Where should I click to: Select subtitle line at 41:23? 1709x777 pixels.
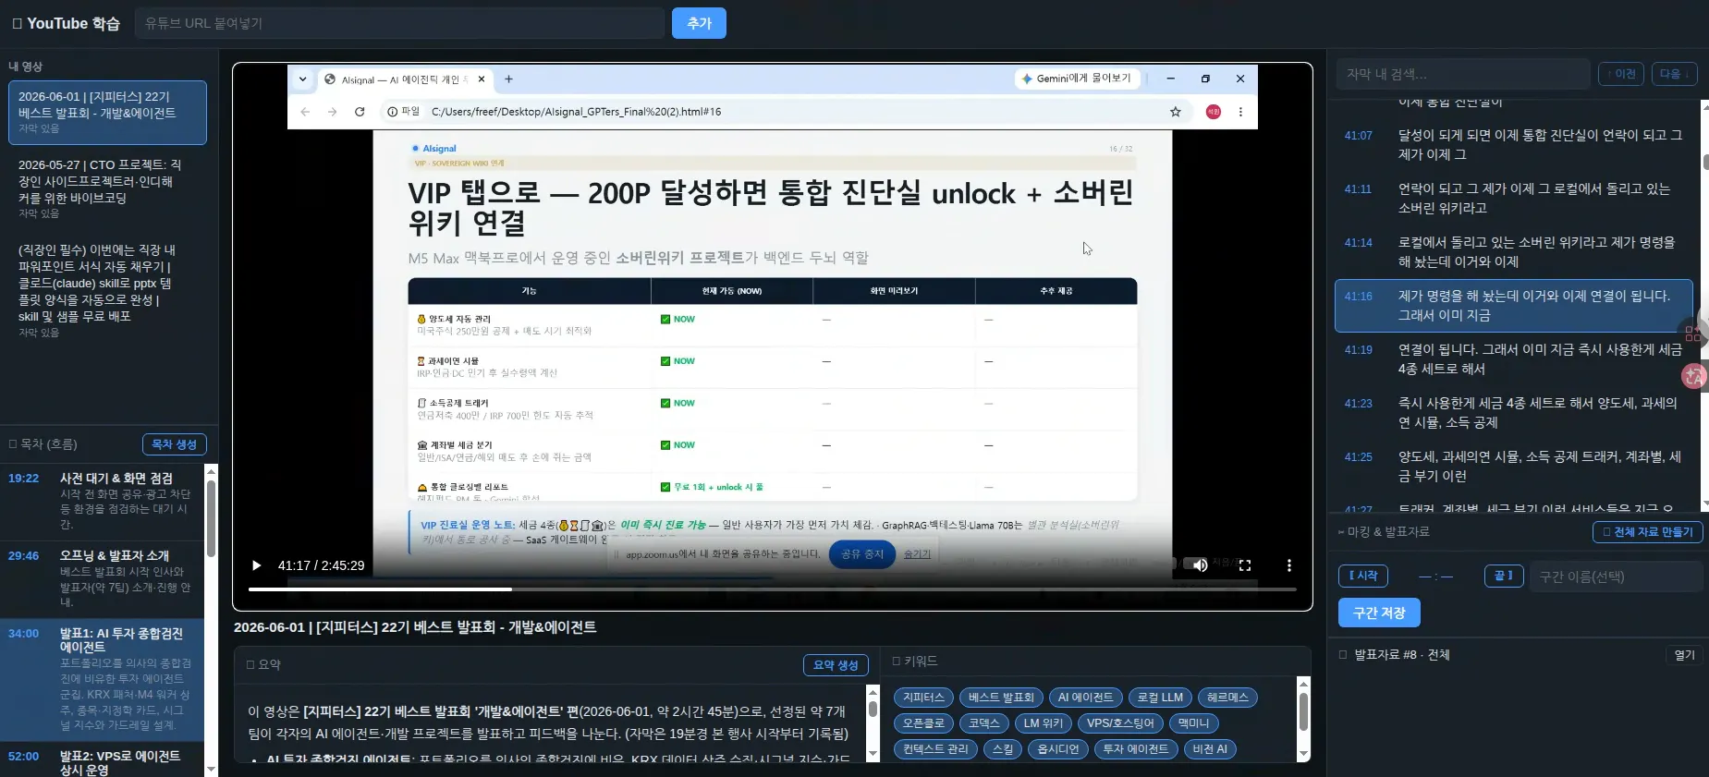pyautogui.click(x=1514, y=413)
